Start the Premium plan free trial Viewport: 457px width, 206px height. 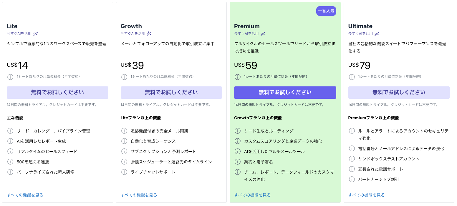285,92
